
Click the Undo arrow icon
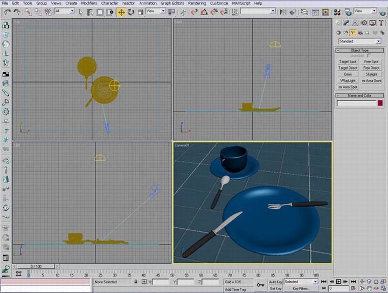click(7, 11)
